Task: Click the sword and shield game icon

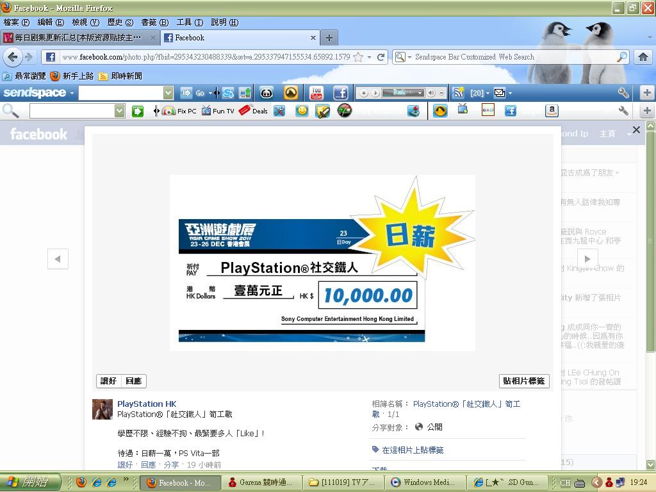Action: (x=323, y=111)
